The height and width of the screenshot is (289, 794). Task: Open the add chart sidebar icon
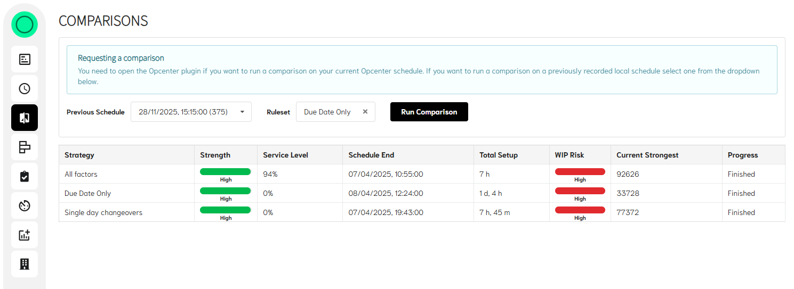[x=25, y=235]
